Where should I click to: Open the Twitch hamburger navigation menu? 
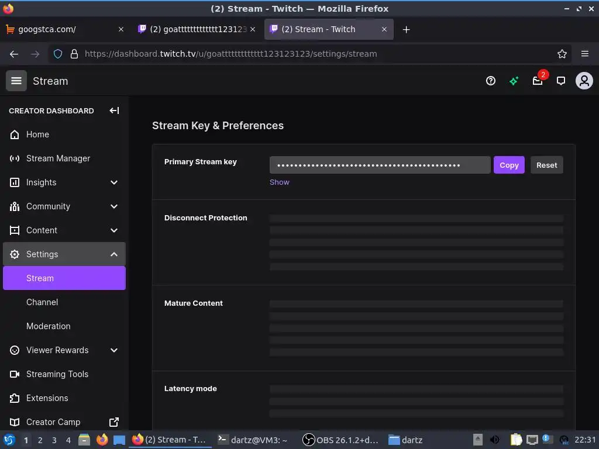16,81
